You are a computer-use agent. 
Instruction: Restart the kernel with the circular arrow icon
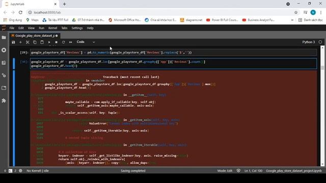(63, 42)
